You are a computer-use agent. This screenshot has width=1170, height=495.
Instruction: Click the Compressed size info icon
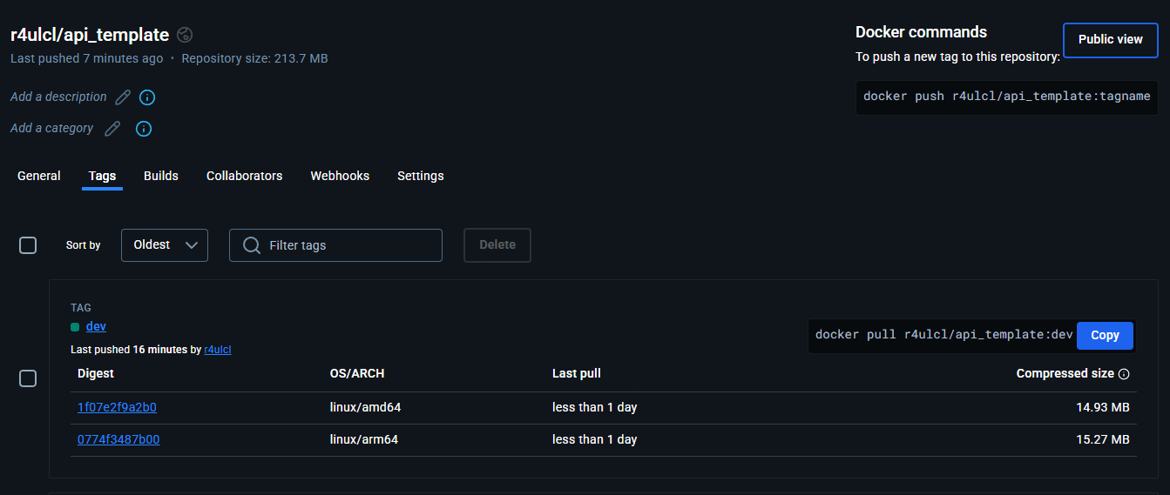coord(1124,374)
